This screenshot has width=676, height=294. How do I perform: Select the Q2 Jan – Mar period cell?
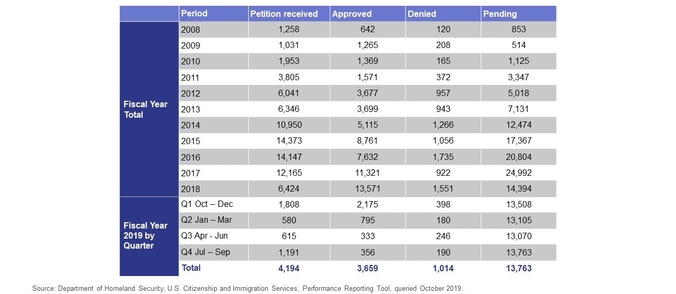point(206,220)
